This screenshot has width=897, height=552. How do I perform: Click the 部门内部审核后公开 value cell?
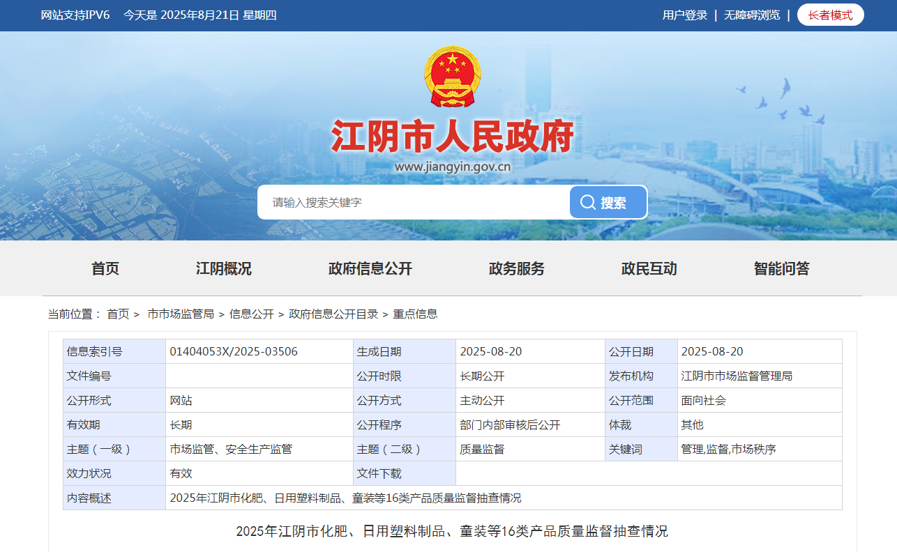click(x=530, y=424)
